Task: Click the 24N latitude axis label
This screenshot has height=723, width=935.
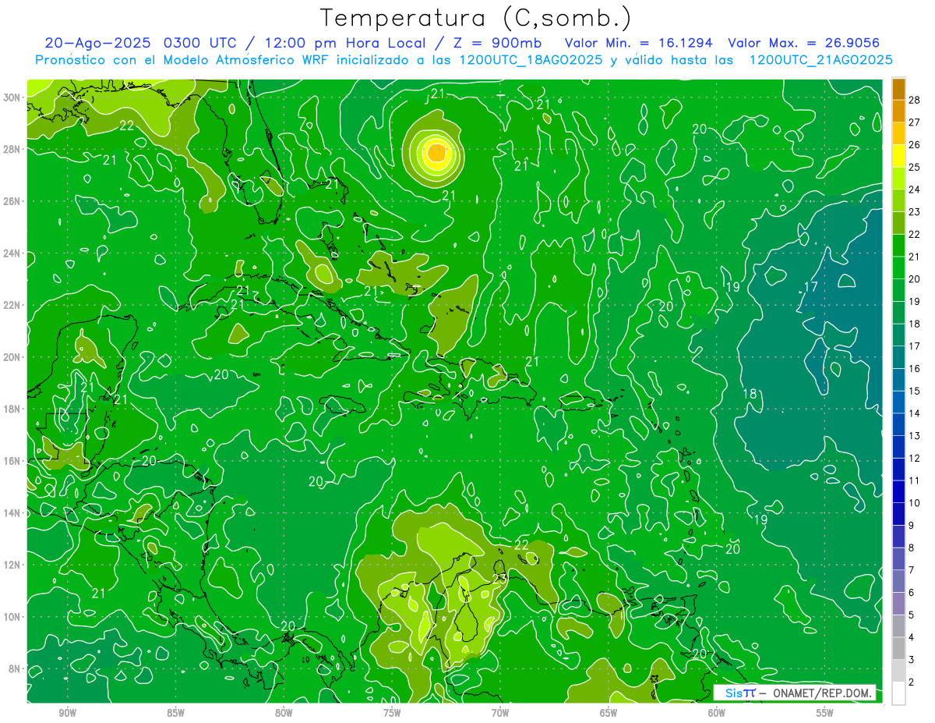Action: 13,253
